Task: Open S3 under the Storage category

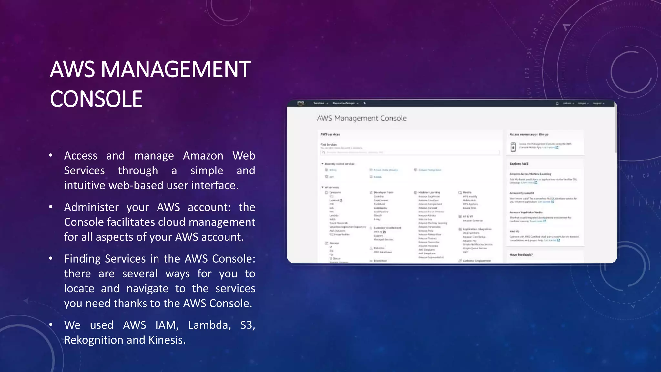Action: click(x=330, y=247)
